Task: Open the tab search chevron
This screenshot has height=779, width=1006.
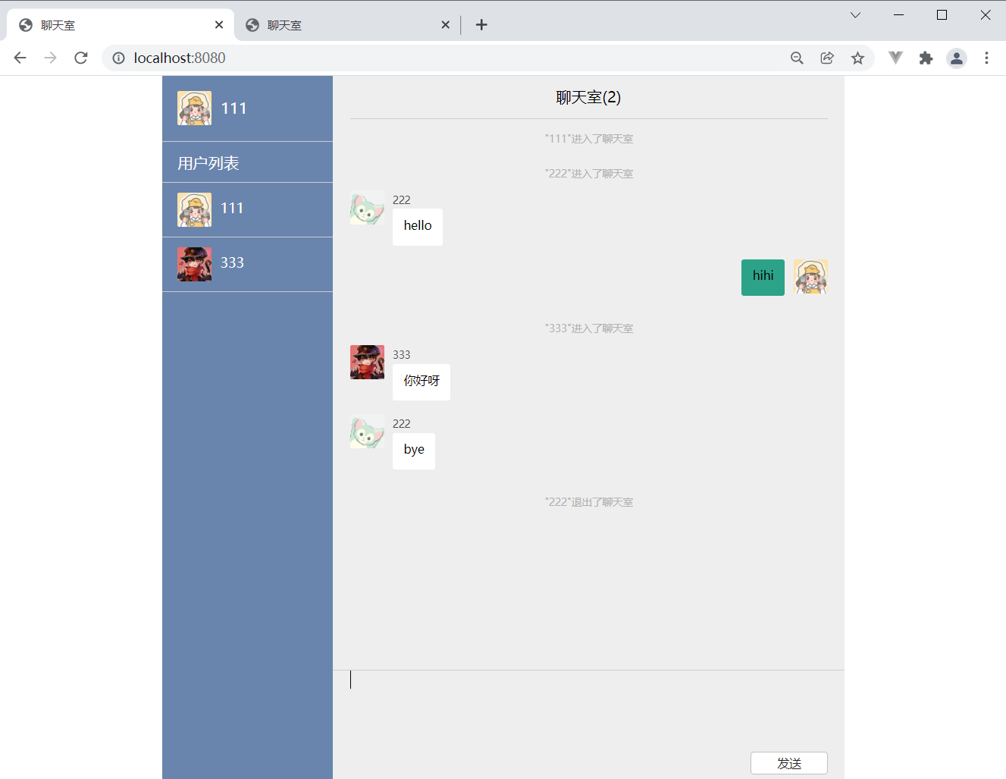Action: pyautogui.click(x=855, y=15)
